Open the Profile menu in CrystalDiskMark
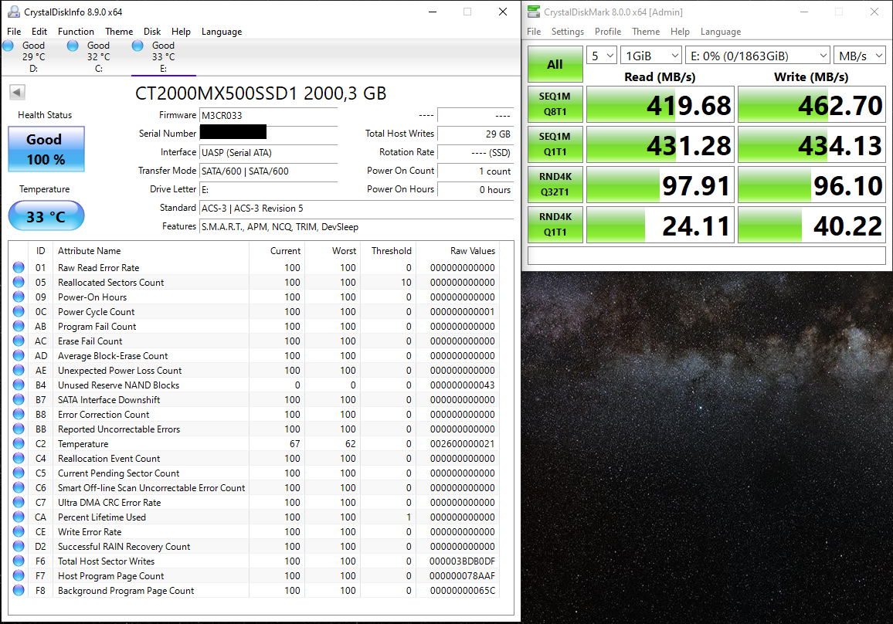 click(x=608, y=32)
